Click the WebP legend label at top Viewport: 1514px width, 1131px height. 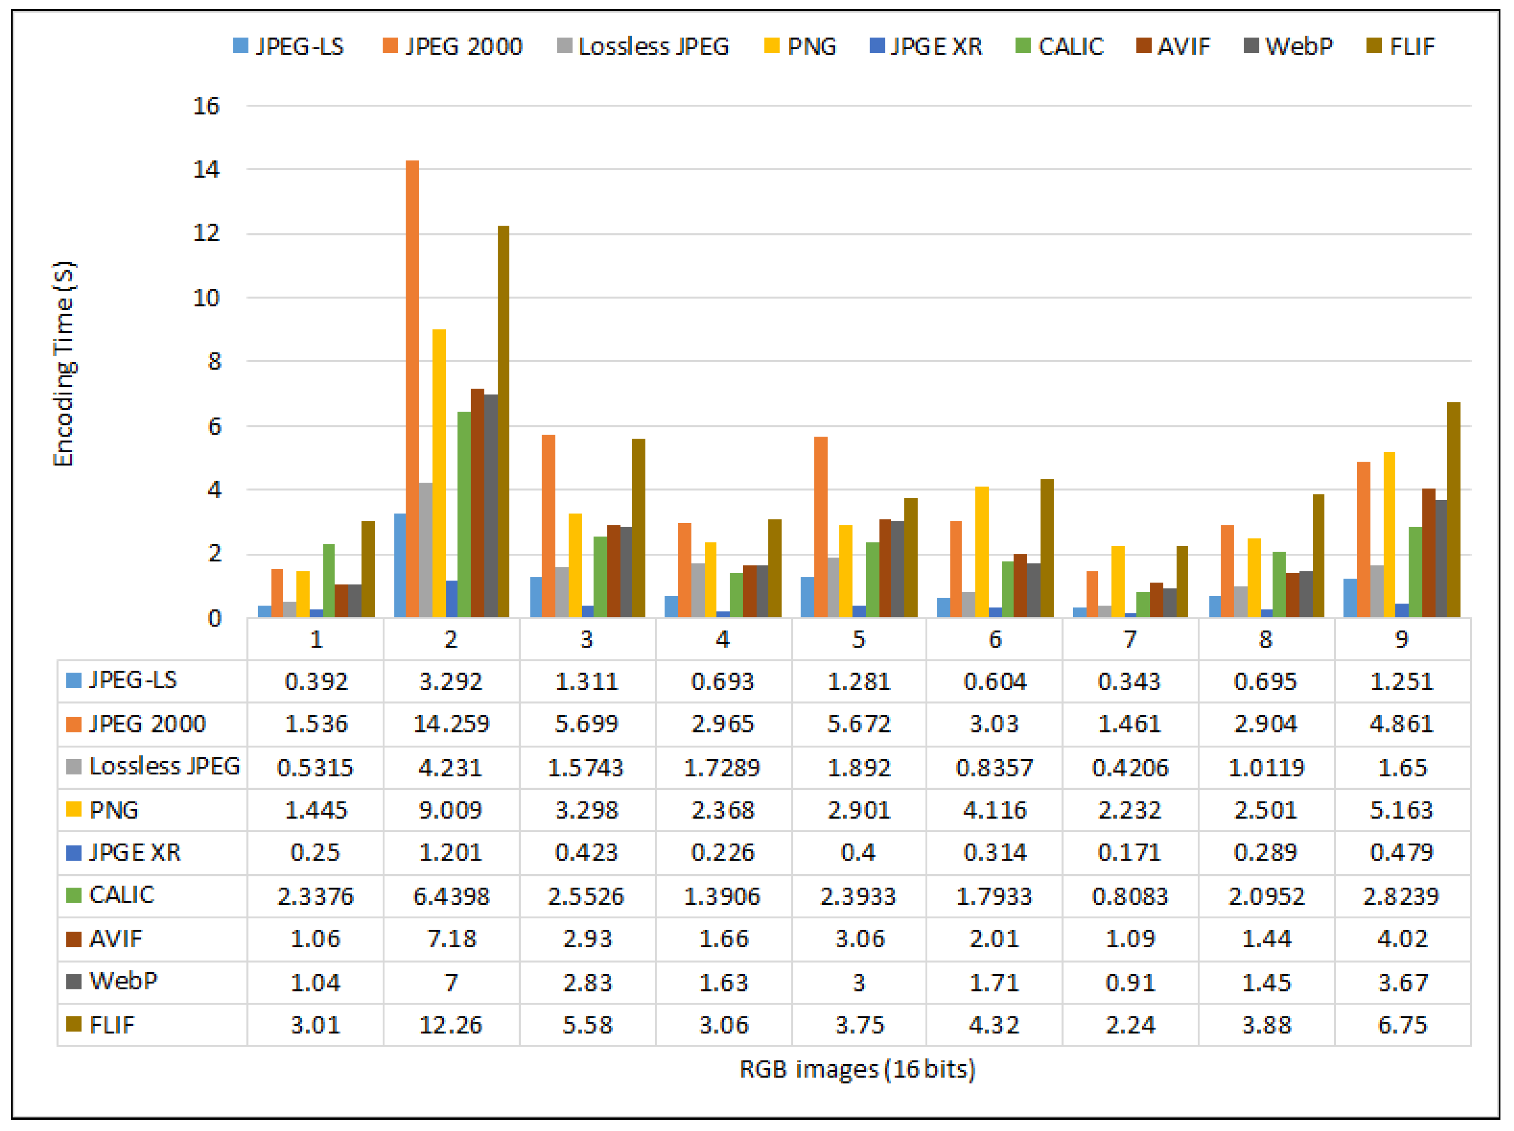(x=1298, y=46)
